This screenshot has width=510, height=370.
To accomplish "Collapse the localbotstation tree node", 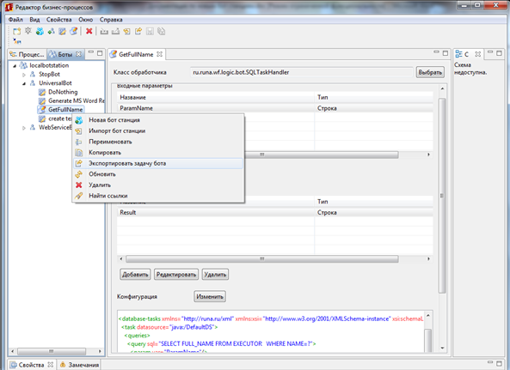I will (15, 65).
